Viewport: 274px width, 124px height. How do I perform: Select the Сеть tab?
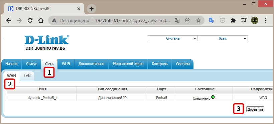pos(49,64)
